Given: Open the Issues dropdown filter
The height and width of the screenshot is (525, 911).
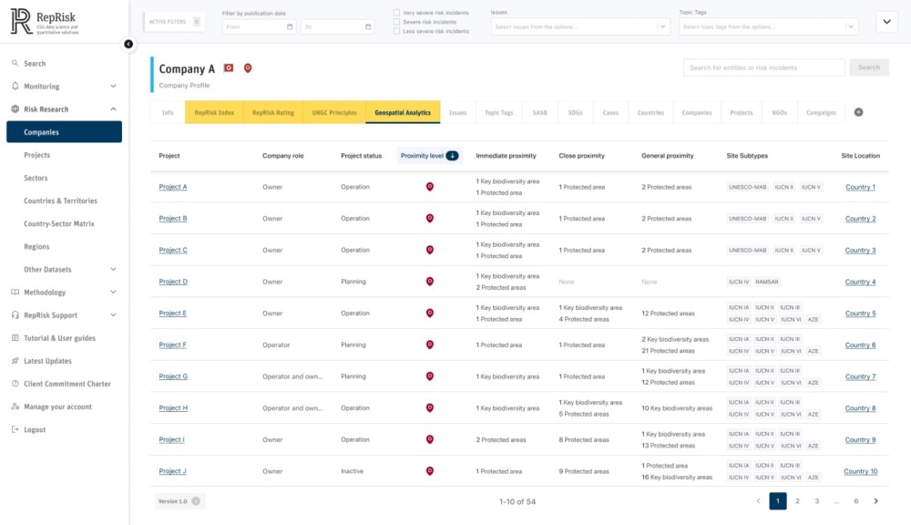Looking at the screenshot, I should coord(579,27).
